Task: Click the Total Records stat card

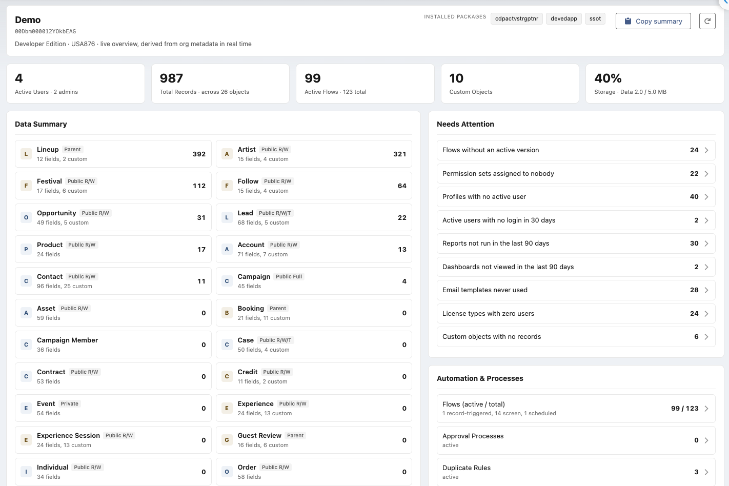Action: pyautogui.click(x=220, y=84)
